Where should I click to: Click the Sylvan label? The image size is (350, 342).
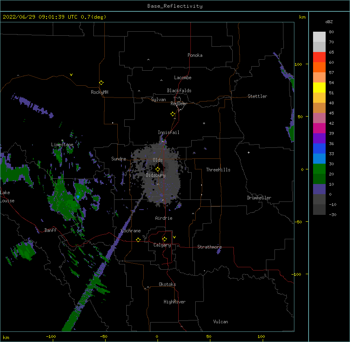158,100
